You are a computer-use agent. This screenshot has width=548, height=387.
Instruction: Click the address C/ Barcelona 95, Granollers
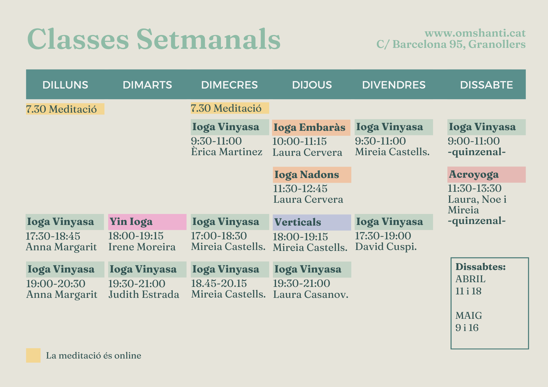coord(451,44)
